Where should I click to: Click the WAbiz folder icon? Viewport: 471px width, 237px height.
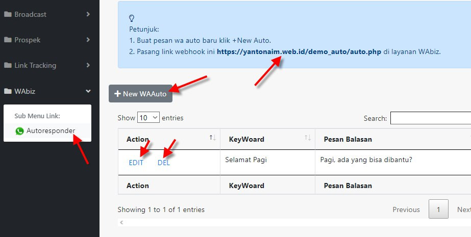(x=8, y=91)
